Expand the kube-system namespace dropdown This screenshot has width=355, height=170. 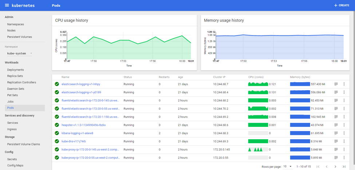pos(20,53)
